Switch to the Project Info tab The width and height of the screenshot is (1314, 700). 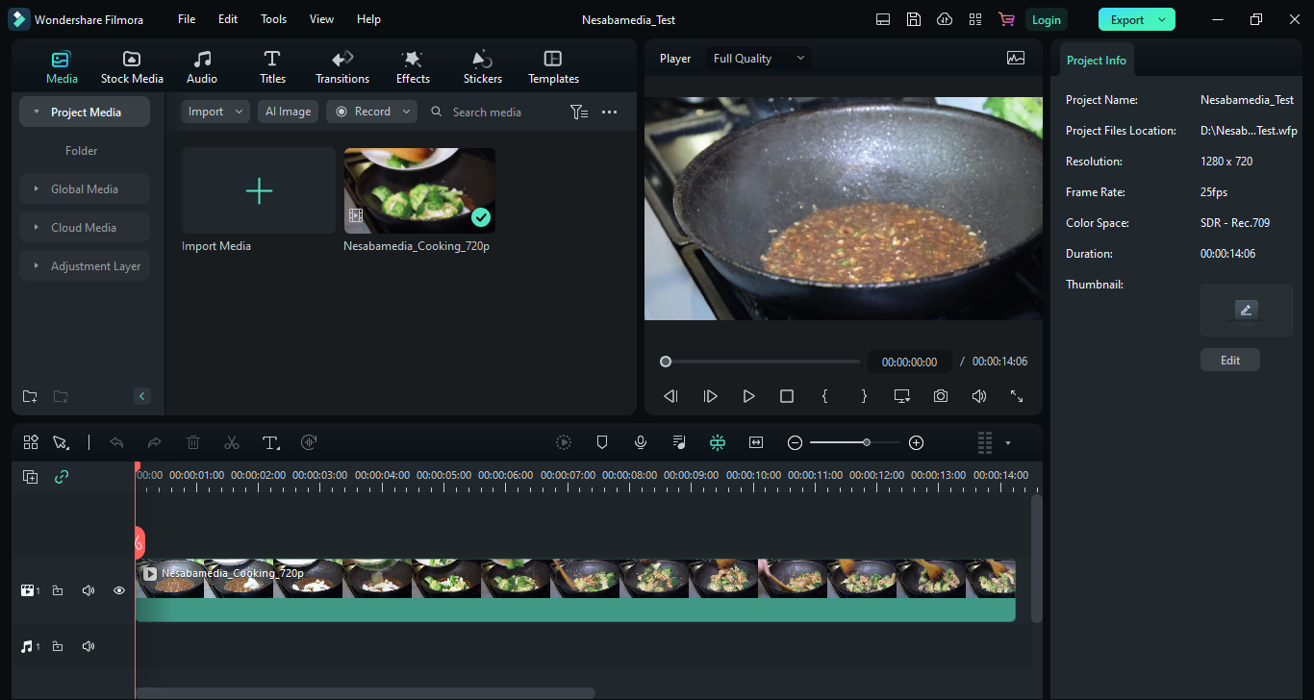(1096, 61)
